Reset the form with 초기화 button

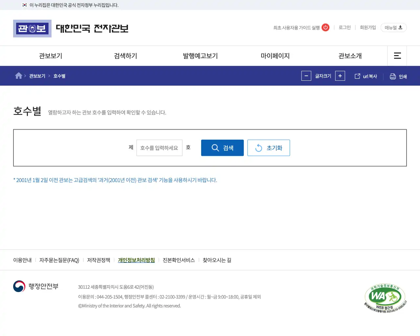[x=268, y=148]
